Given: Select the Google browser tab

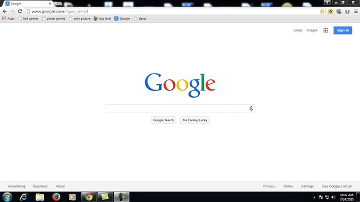Looking at the screenshot, I should click(28, 4).
